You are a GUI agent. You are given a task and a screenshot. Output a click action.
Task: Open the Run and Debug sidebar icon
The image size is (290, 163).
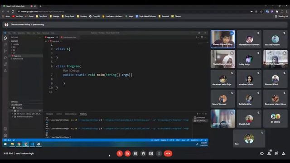tap(5, 58)
